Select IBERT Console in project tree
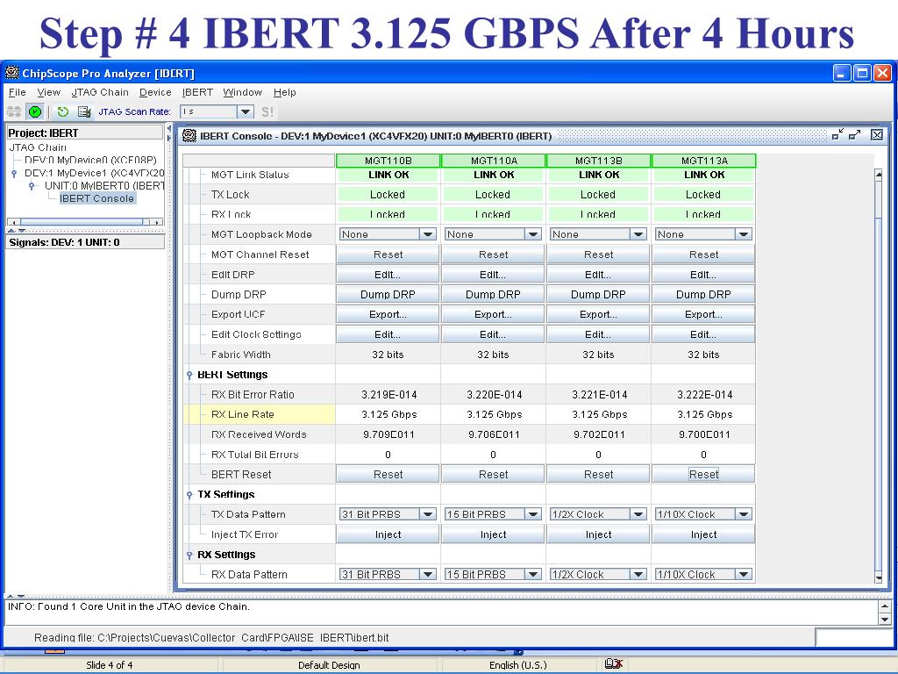This screenshot has width=898, height=674. [96, 198]
